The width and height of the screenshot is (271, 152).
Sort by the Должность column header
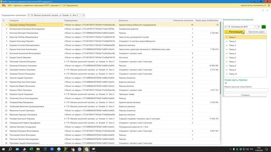coord(145,21)
